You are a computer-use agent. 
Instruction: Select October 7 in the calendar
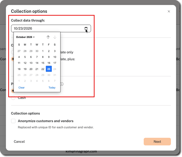pos(37,57)
